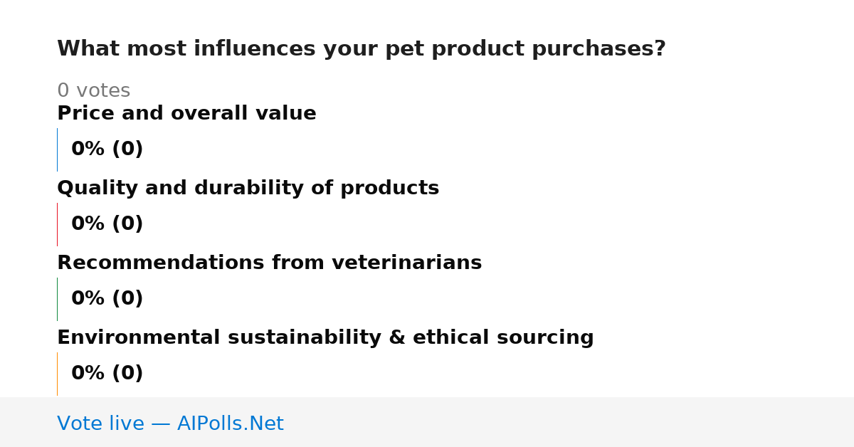Click the orange result bar for sustainability

click(x=57, y=374)
